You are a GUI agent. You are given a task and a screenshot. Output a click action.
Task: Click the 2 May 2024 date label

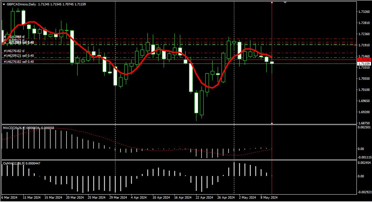point(247,198)
